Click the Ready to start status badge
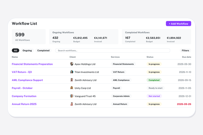The height and width of the screenshot is (135, 203). (x=156, y=88)
